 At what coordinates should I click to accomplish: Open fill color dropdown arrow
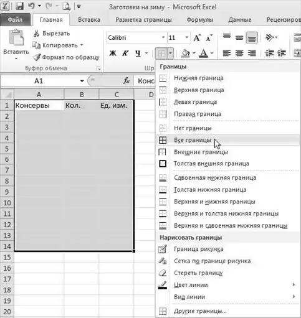(194, 54)
